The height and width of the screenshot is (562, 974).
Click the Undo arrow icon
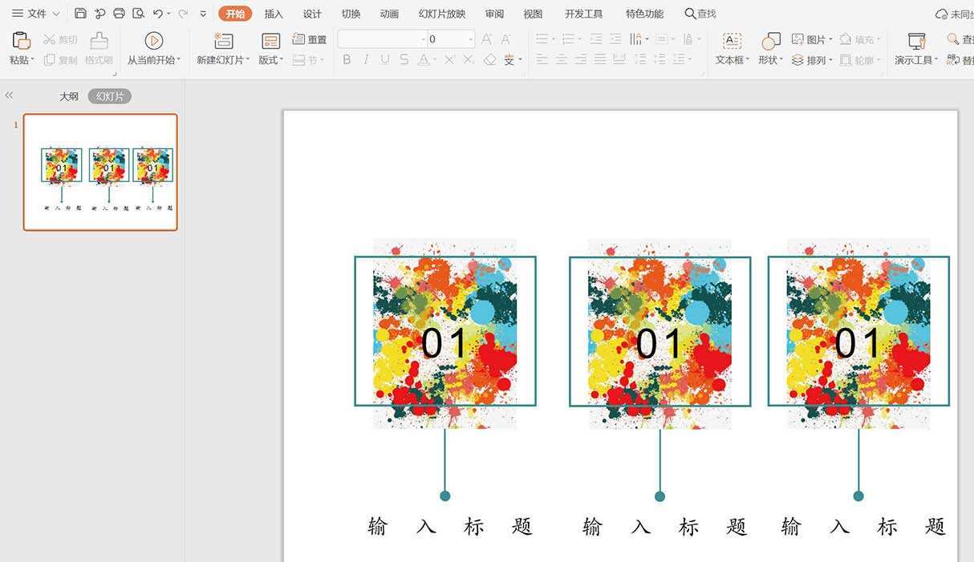click(x=157, y=14)
